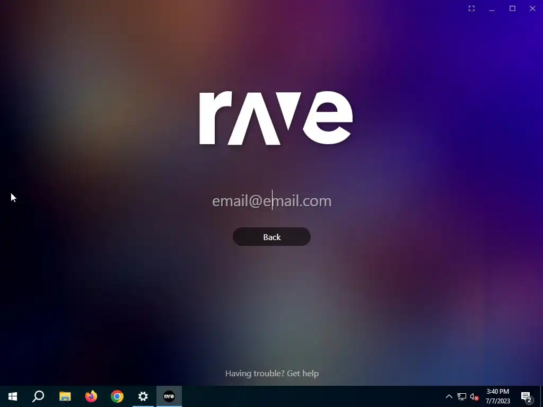
Task: Open Settings gear in taskbar
Action: (143, 396)
